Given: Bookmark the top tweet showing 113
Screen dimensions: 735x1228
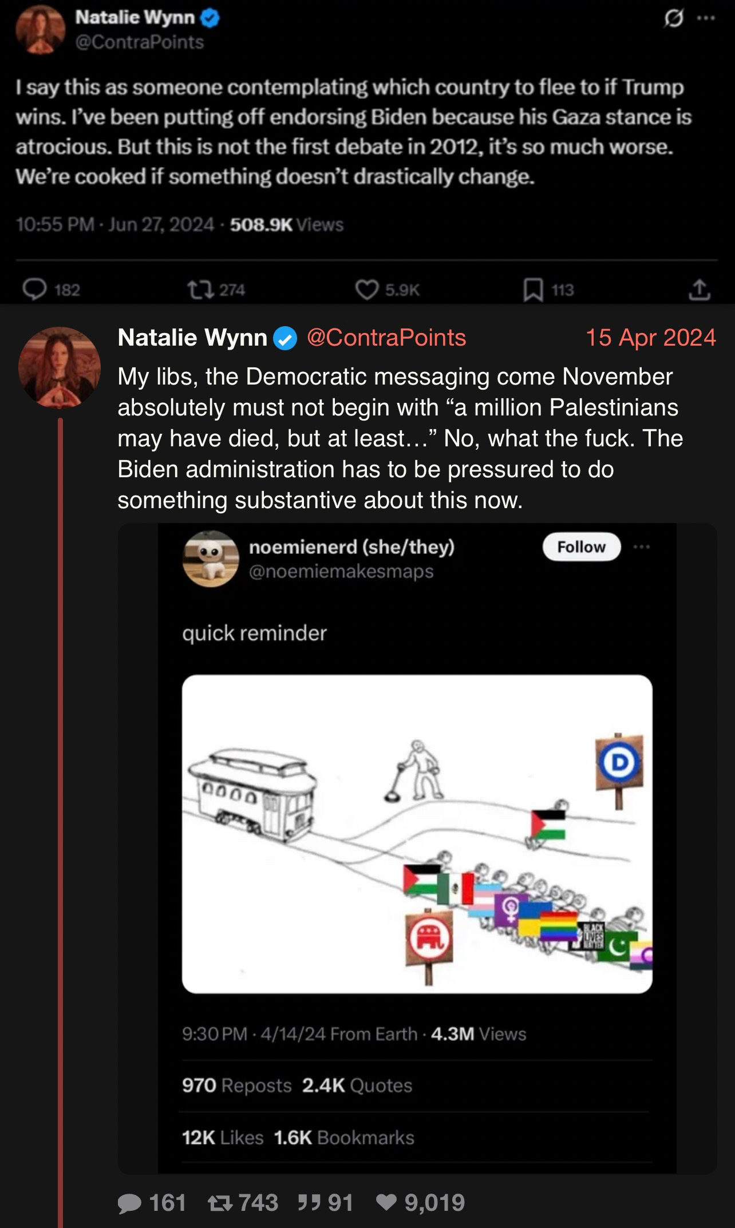Looking at the screenshot, I should click(x=533, y=290).
